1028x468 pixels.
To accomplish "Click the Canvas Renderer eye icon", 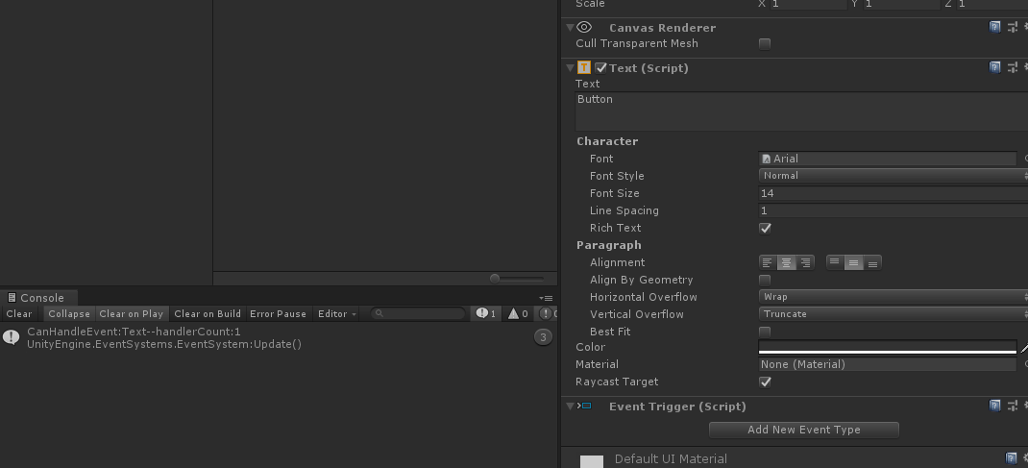I will (x=583, y=28).
